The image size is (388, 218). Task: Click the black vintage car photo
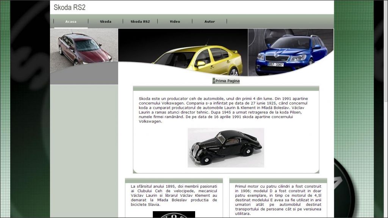click(x=226, y=147)
